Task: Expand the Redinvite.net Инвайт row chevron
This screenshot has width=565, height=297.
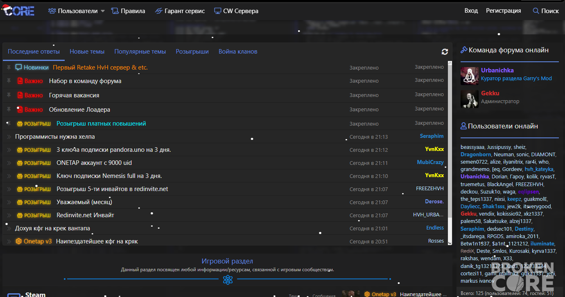Action: coord(9,215)
